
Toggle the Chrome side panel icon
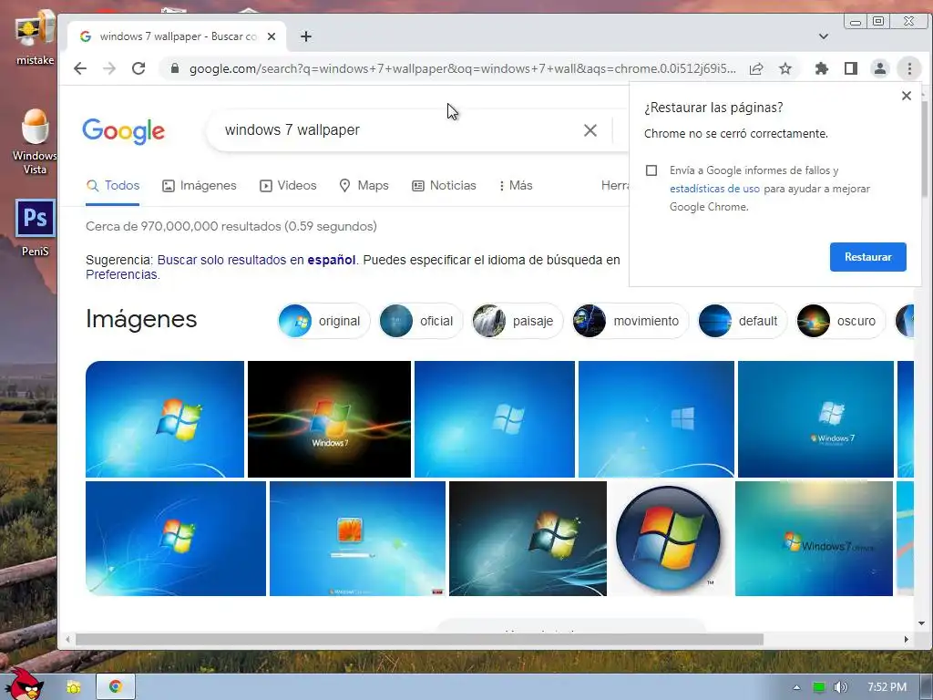tap(851, 68)
